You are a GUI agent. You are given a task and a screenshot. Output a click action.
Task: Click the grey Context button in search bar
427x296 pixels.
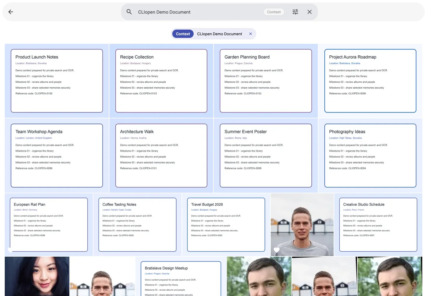[274, 12]
